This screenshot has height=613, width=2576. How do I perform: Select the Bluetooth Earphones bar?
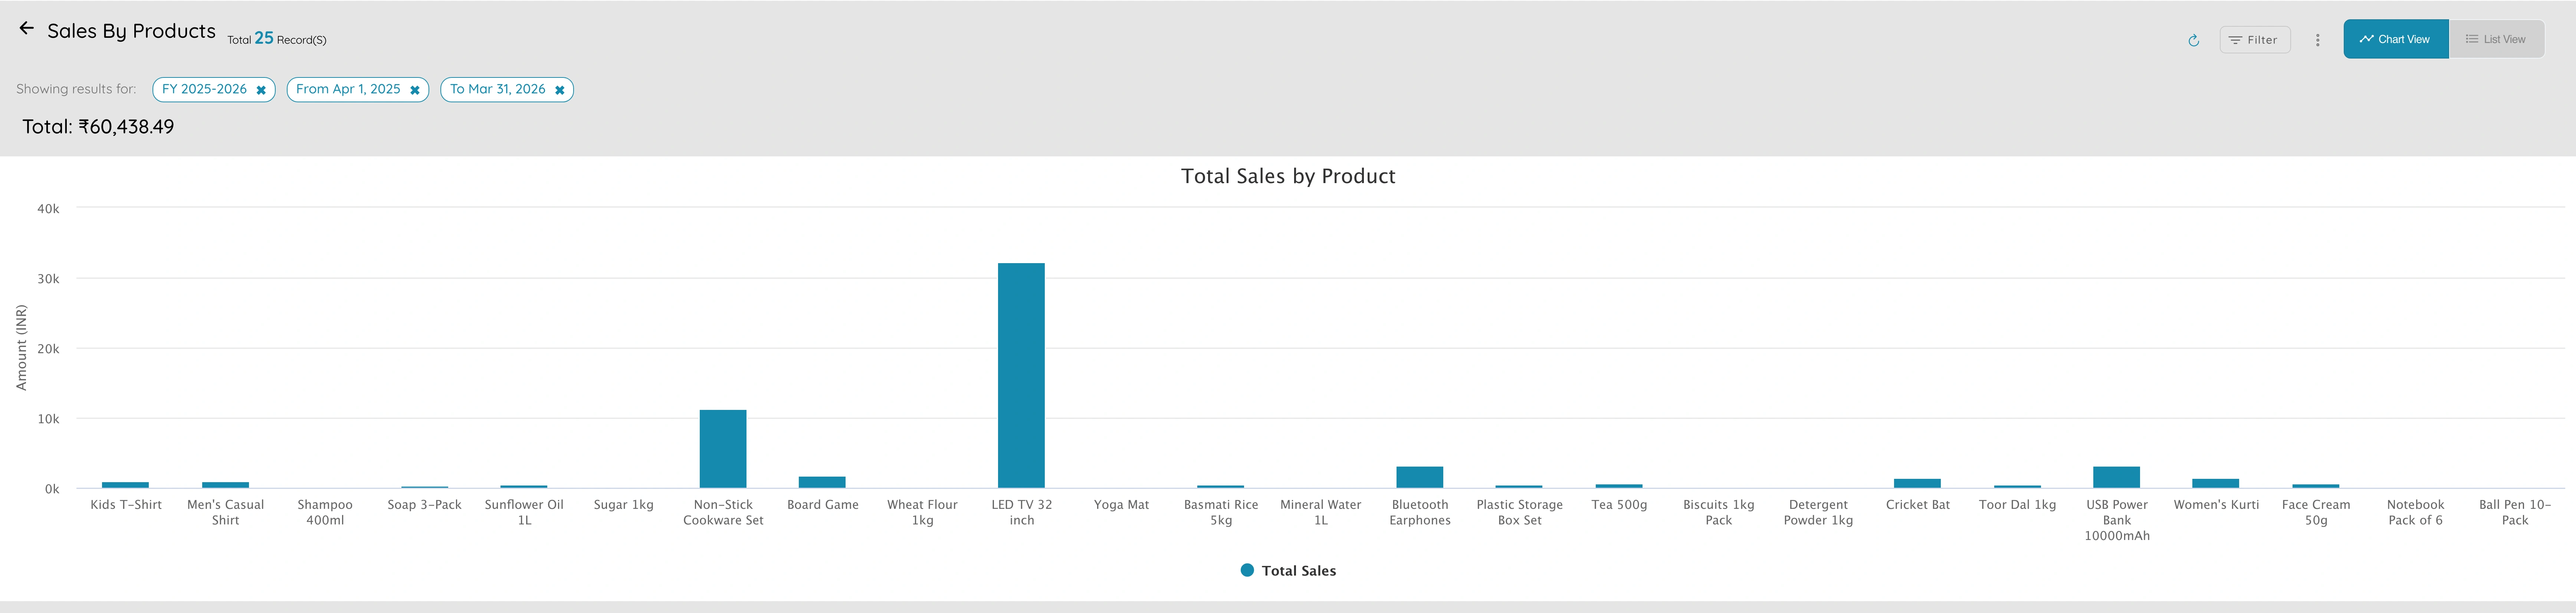pos(1419,477)
